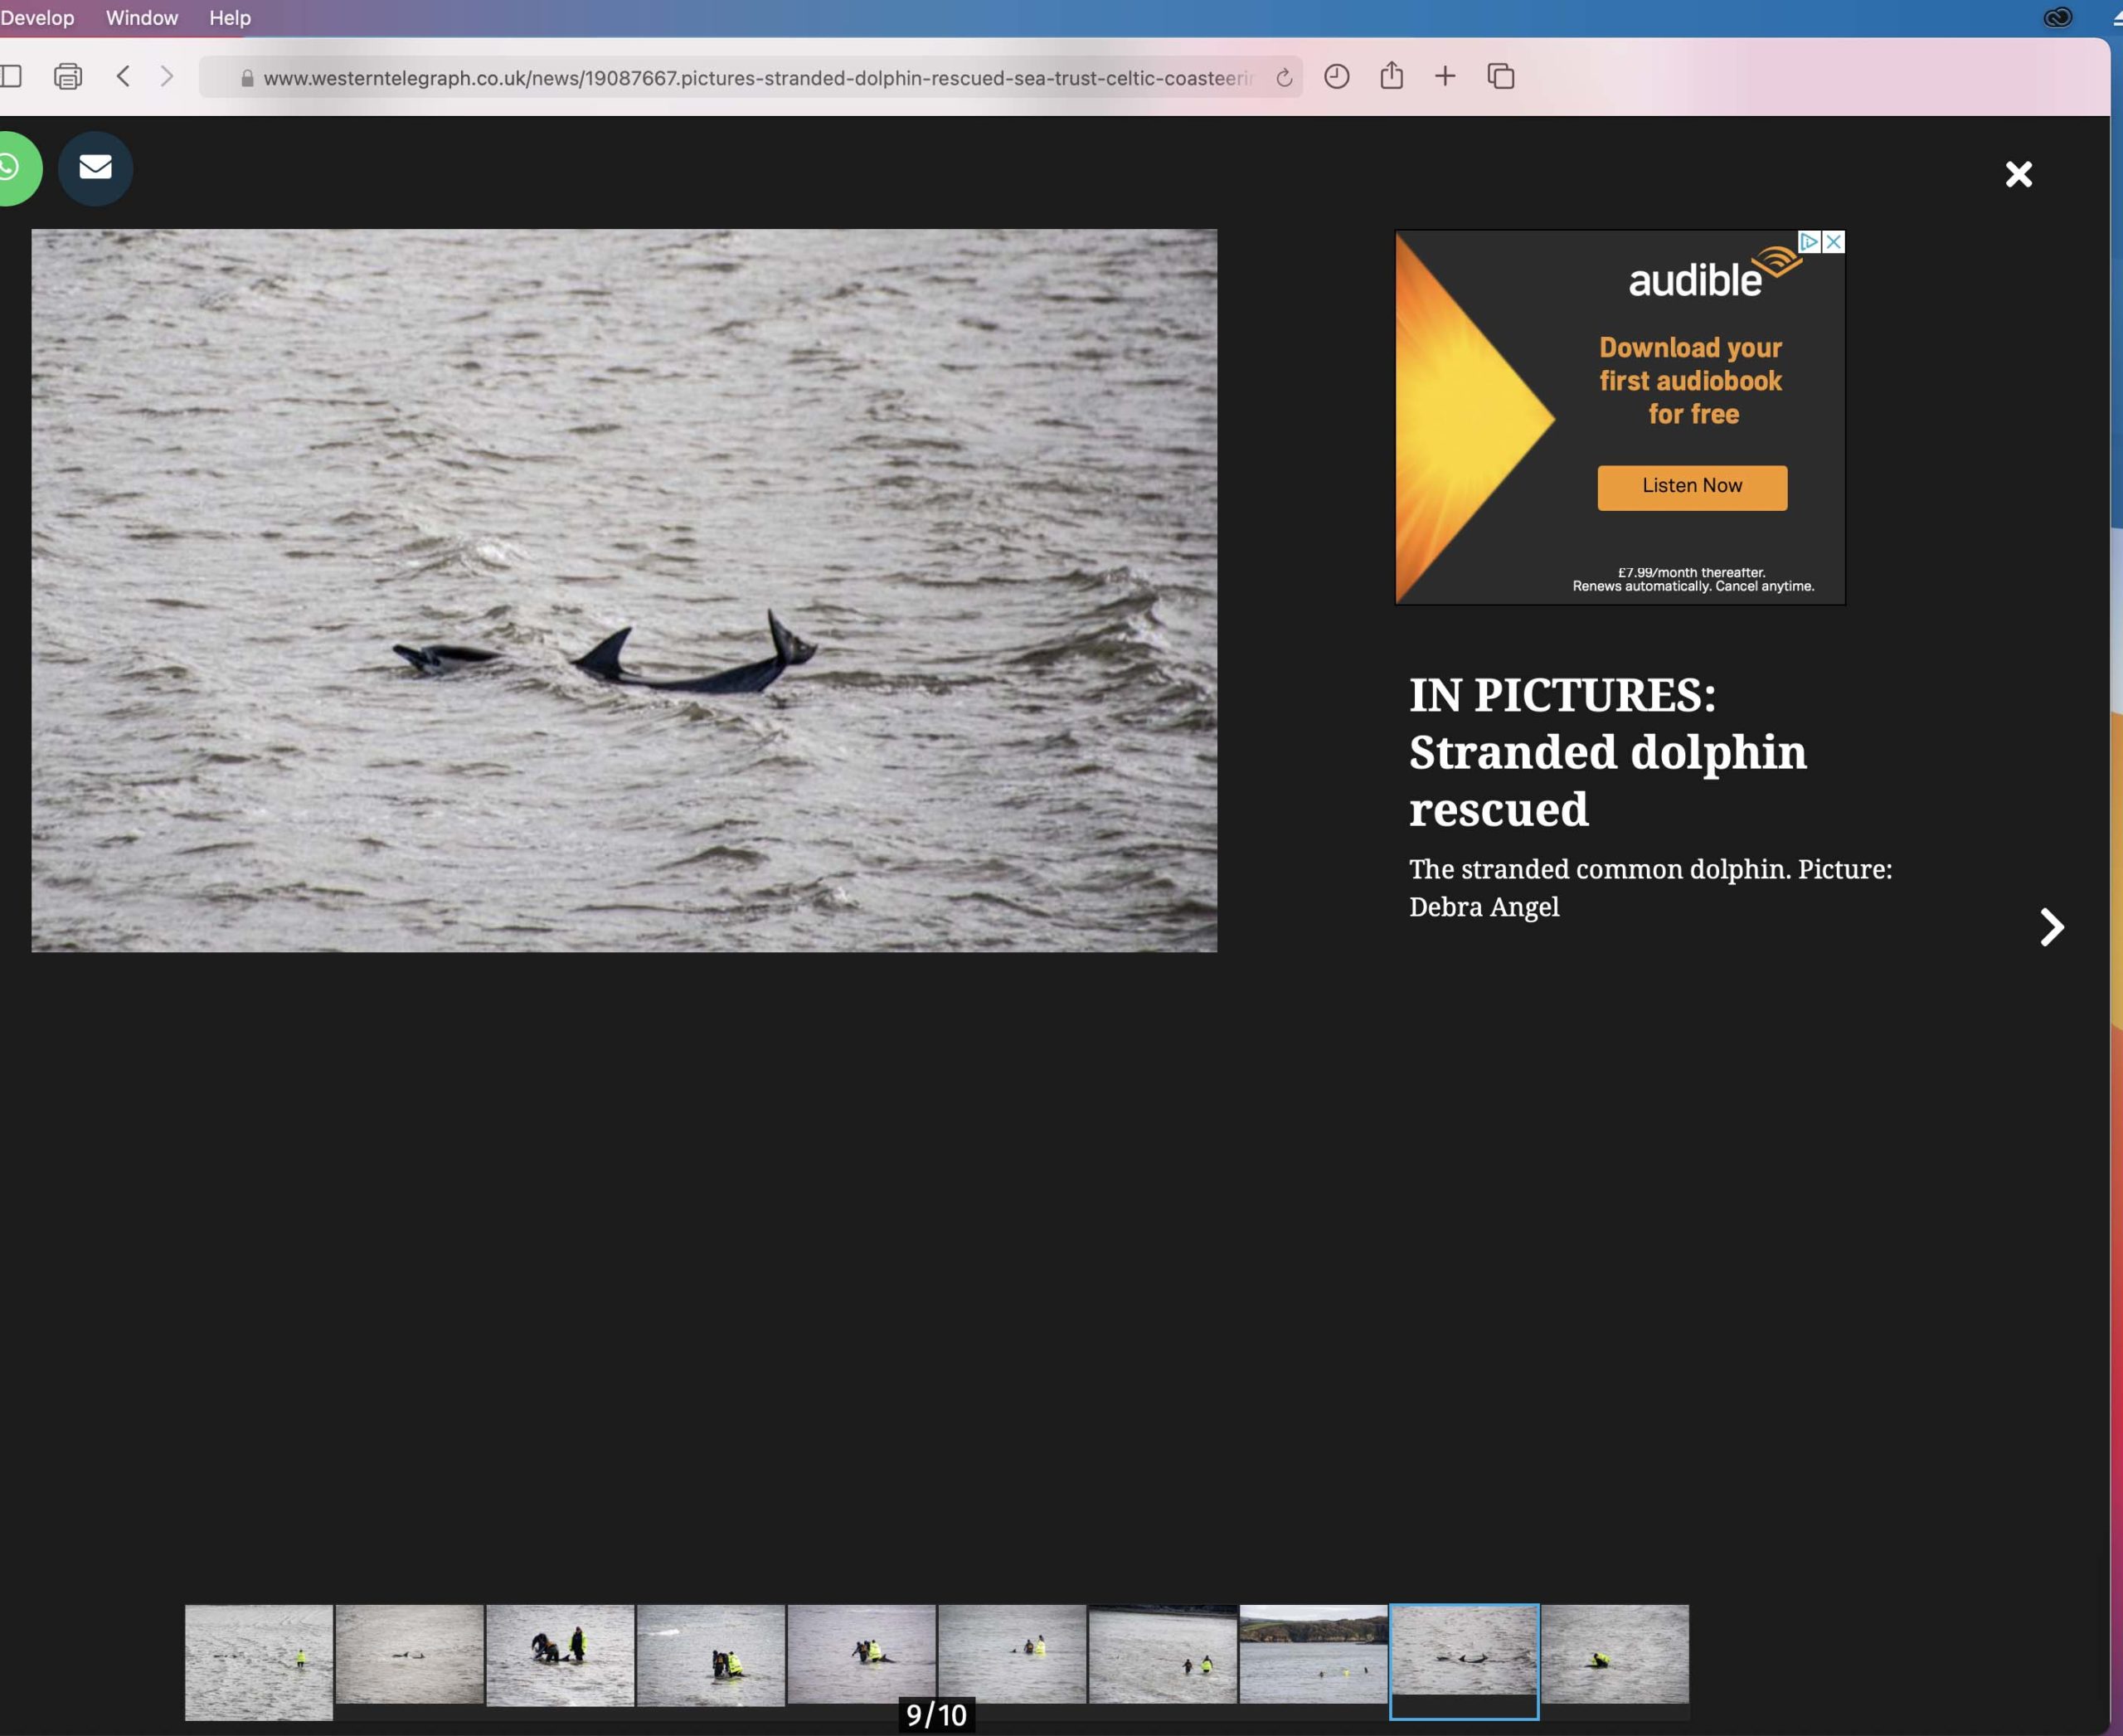Close the photo gallery overlay

pyautogui.click(x=2018, y=174)
